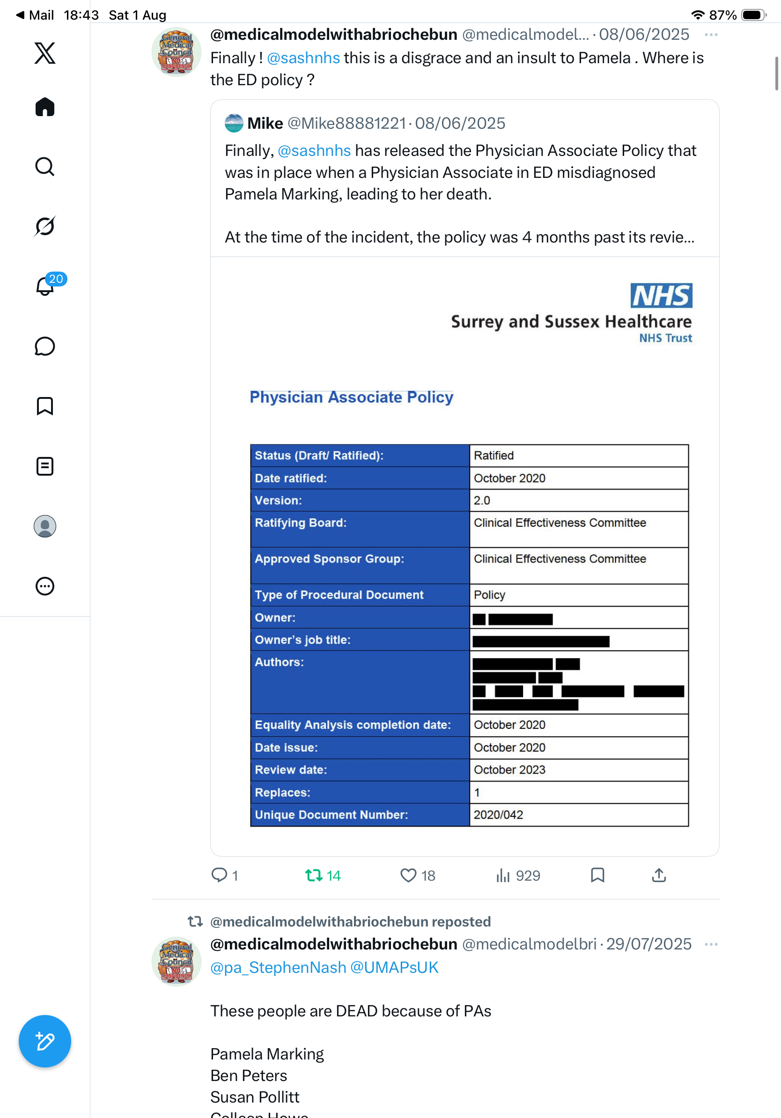Open more menu on 29/07/2025 post
The height and width of the screenshot is (1118, 781).
[x=711, y=944]
